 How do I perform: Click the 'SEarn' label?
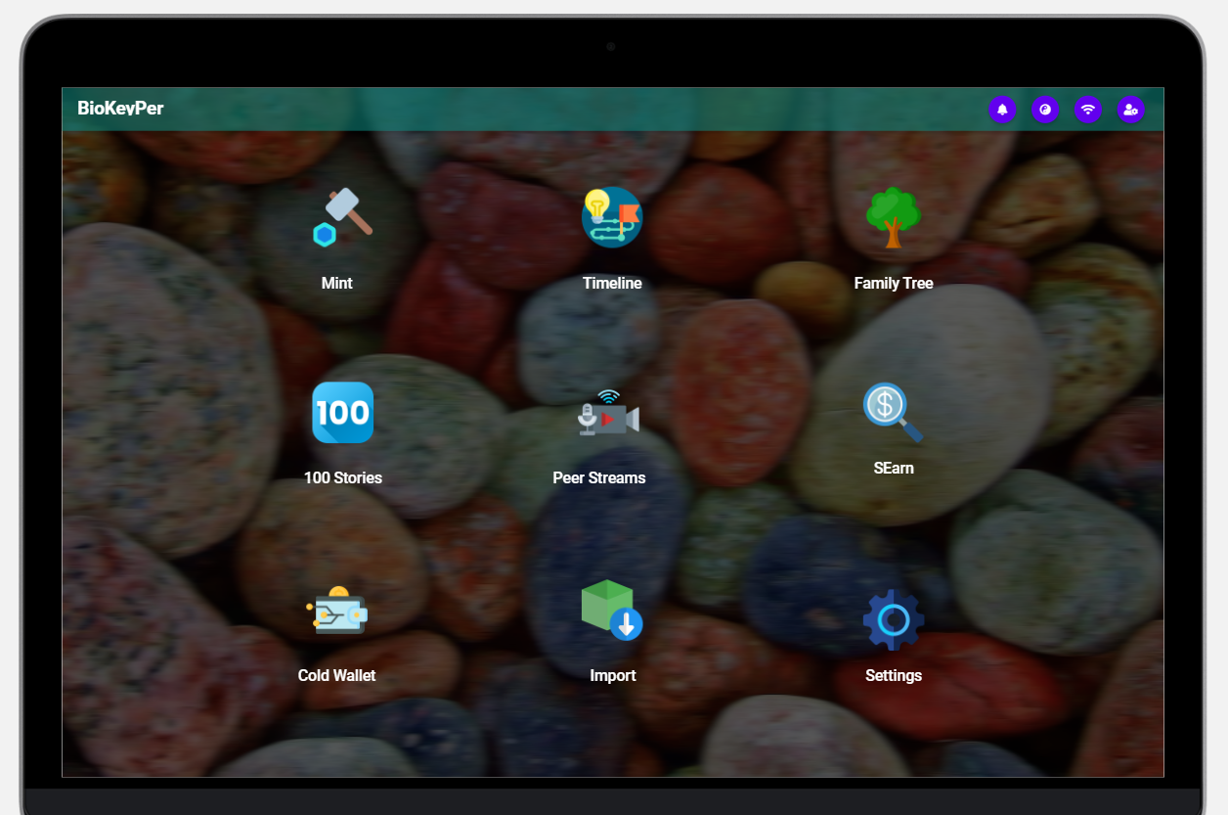893,468
